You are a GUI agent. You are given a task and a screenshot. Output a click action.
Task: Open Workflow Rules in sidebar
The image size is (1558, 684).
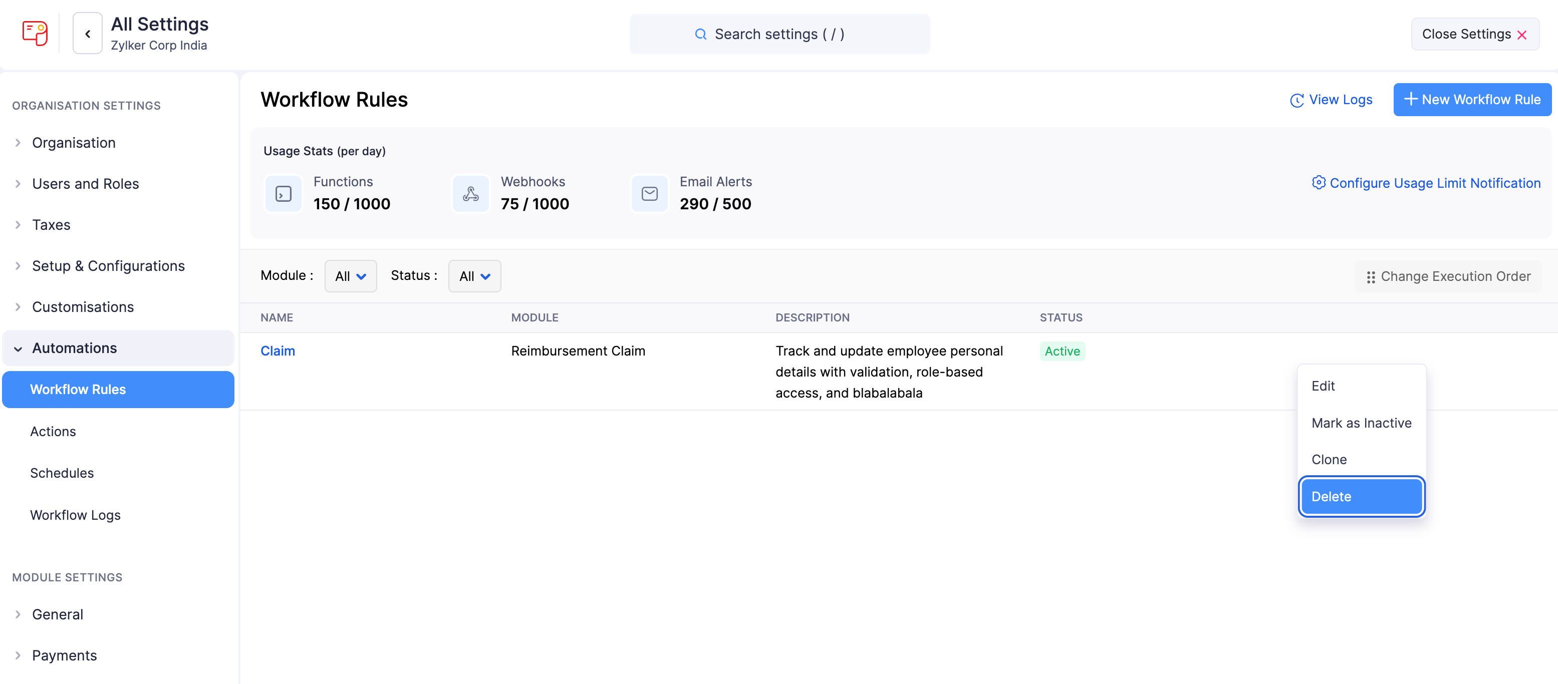tap(118, 390)
